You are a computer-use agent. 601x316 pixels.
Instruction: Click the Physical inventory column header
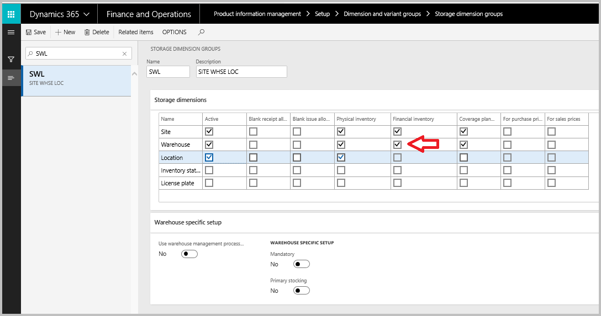[x=362, y=119]
